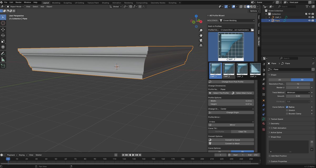Click the zoom magnifier viewport icon

201,30
